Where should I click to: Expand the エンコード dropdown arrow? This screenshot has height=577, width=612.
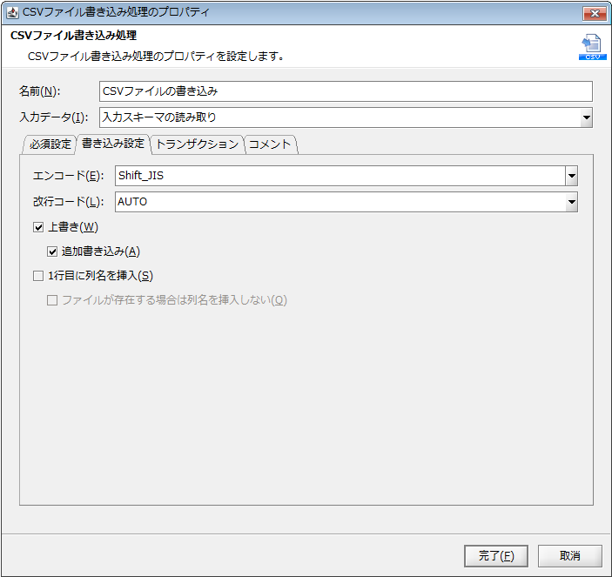(x=571, y=176)
